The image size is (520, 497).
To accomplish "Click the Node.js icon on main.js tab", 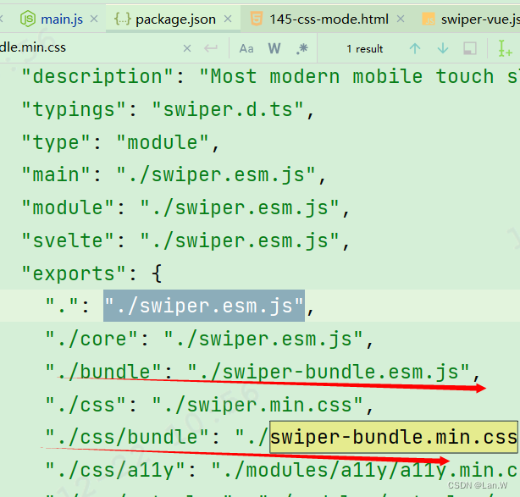I will [x=28, y=19].
